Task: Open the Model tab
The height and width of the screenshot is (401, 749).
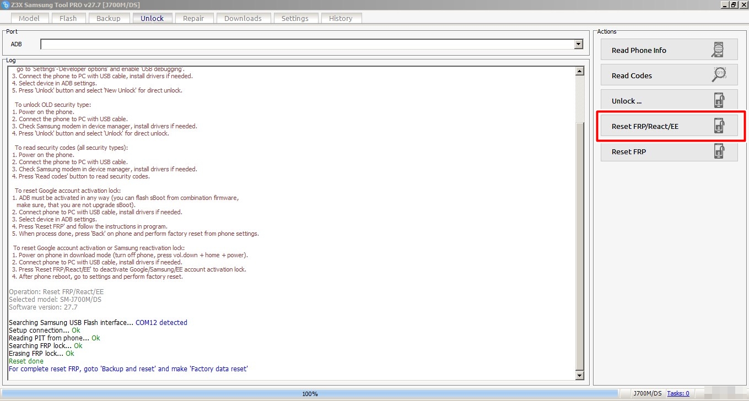Action: 29,18
